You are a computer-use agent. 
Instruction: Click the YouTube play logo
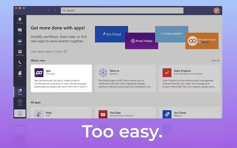pos(103,114)
